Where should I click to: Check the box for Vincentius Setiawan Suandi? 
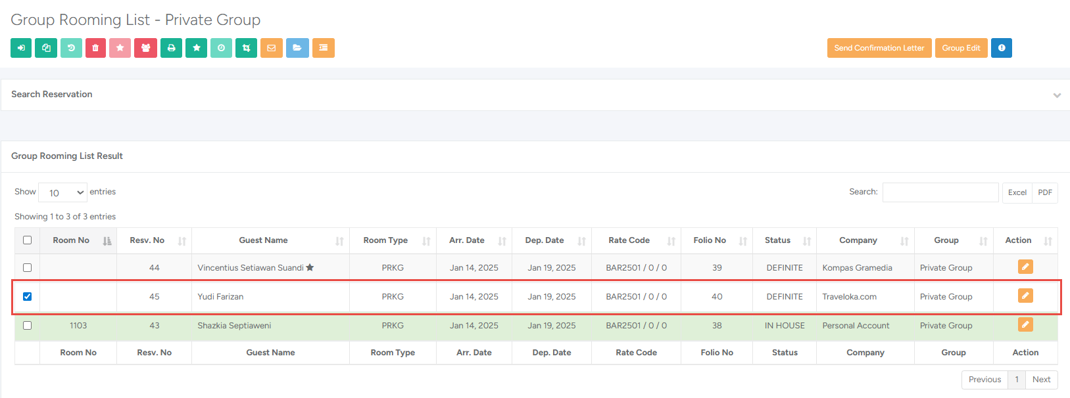pos(27,268)
